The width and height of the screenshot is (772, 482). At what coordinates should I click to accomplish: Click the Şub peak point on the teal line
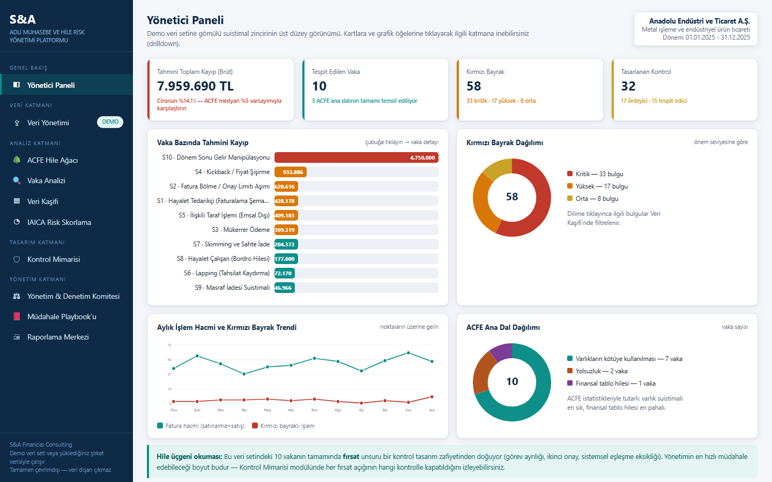click(x=197, y=356)
